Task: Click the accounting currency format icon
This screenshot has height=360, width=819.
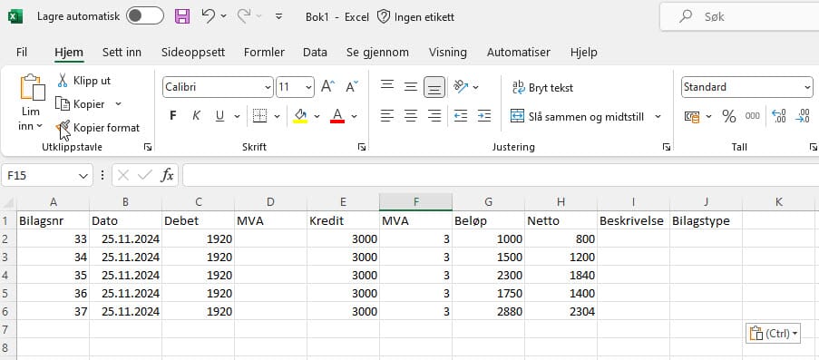Action: pos(692,116)
